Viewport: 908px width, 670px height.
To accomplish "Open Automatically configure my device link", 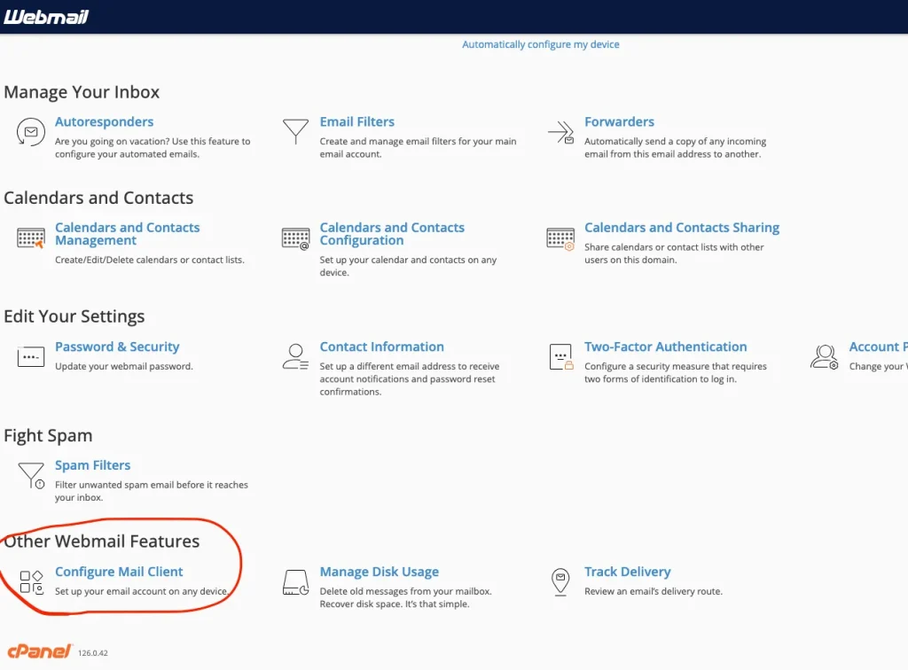I will [x=540, y=44].
